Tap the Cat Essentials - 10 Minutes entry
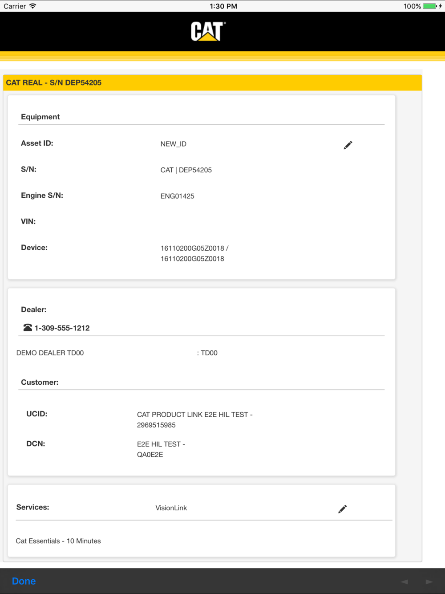The width and height of the screenshot is (445, 594). (58, 541)
